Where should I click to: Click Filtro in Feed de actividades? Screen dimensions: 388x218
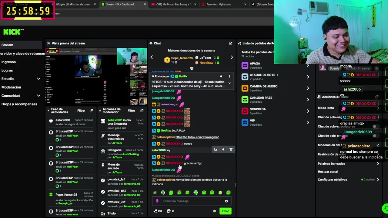(81, 111)
